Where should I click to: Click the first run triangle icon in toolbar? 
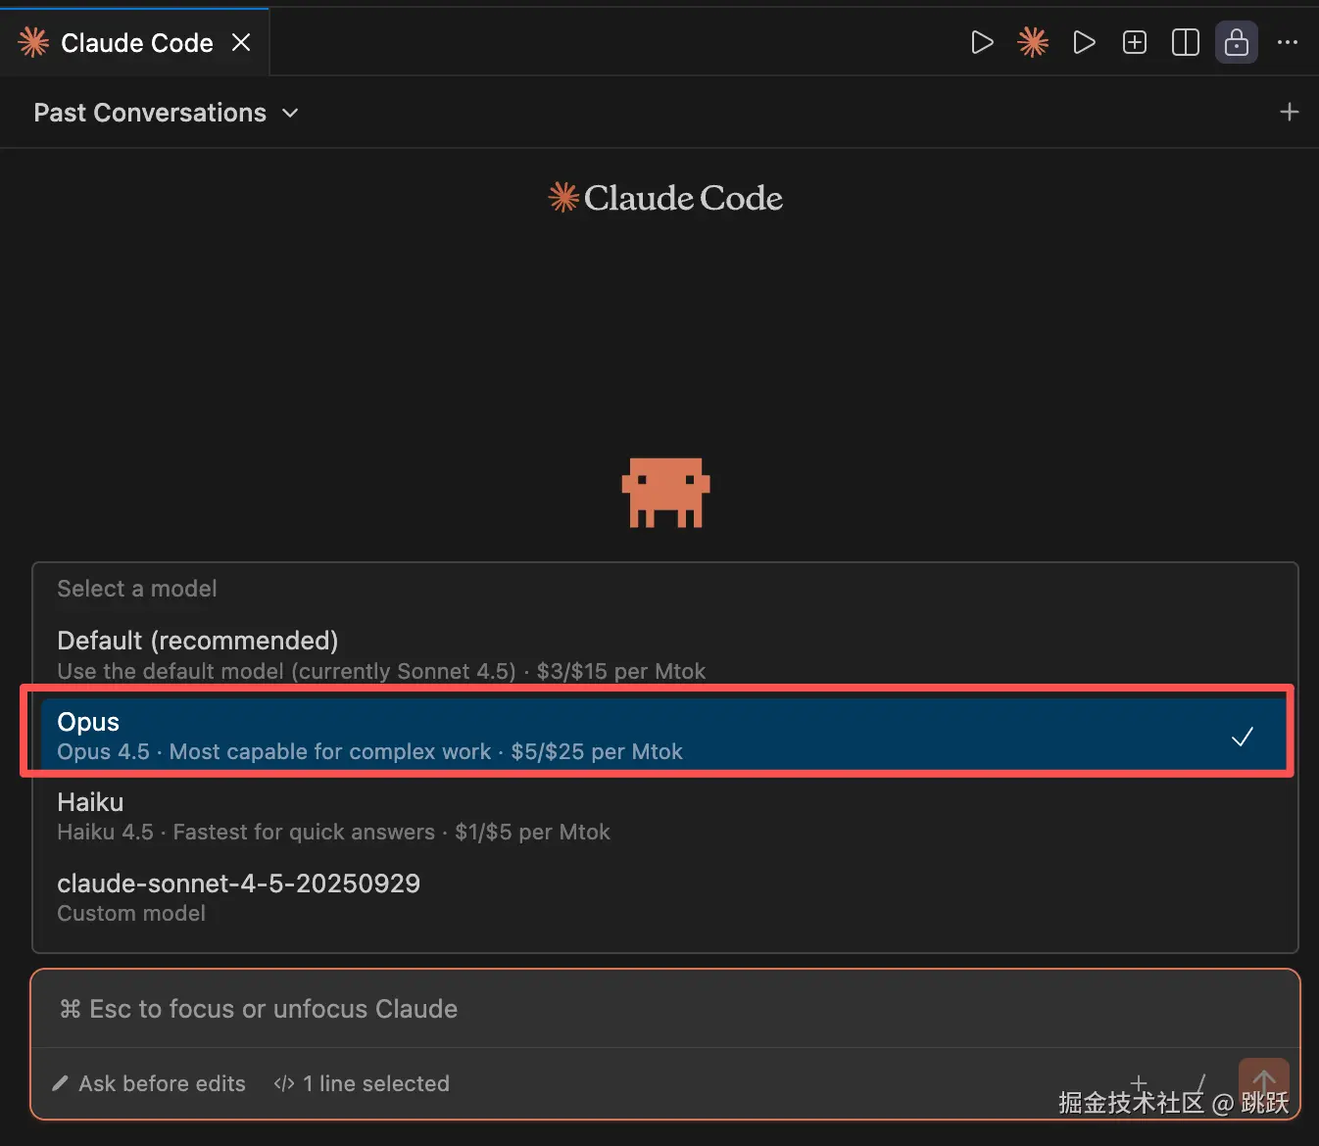(982, 42)
